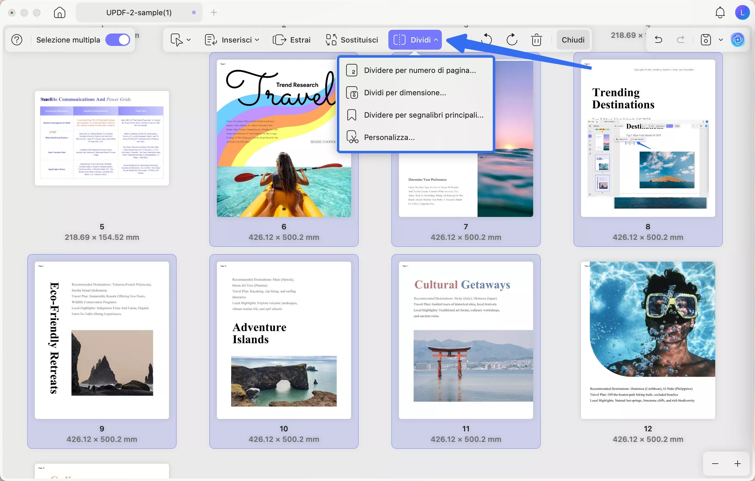Screen dimensions: 755x481
Task: Open the selection cursor tool dropdown
Action: click(x=181, y=40)
